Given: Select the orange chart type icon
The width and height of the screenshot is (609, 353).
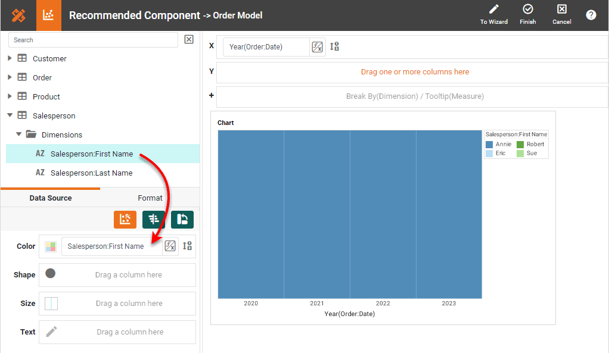Looking at the screenshot, I should [125, 220].
